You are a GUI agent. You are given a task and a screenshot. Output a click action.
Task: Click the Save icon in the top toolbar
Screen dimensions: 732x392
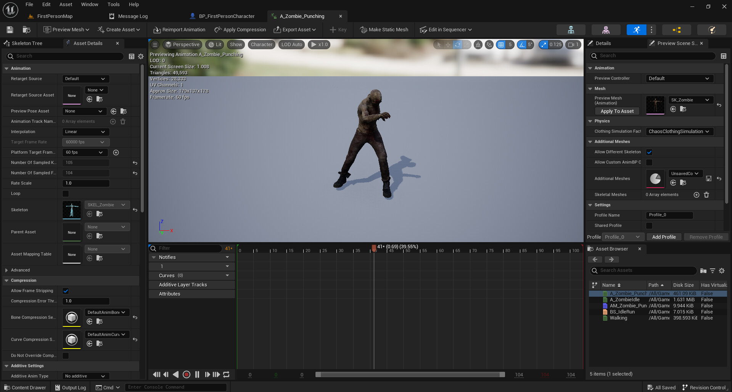click(9, 29)
